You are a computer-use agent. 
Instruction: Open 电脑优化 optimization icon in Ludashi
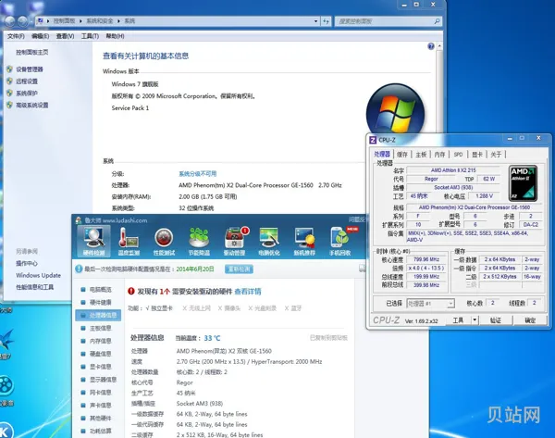coord(269,241)
